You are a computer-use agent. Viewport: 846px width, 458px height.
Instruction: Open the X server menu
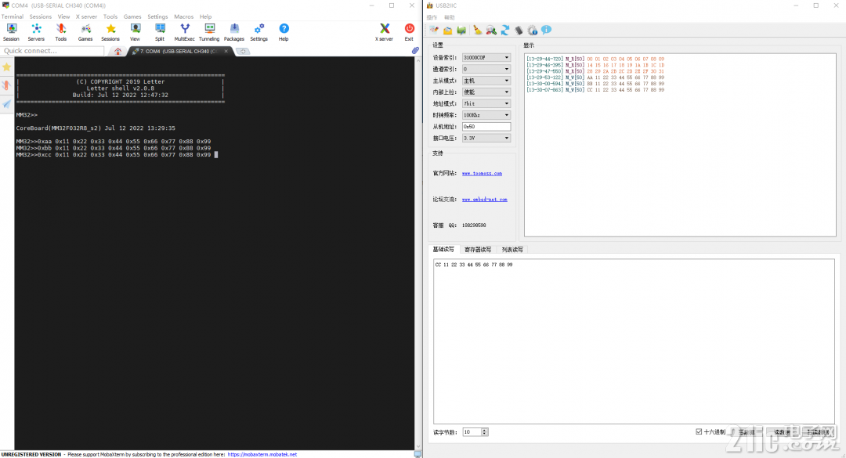point(86,16)
